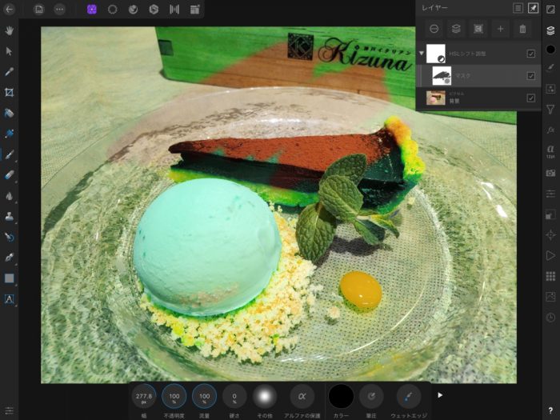Toggle Protect Alpha option
Viewport: 560px width, 420px height.
tap(302, 397)
